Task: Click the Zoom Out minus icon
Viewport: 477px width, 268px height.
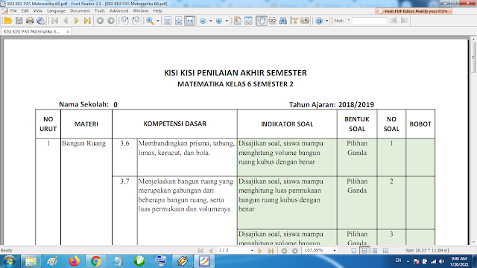Action: tap(203, 21)
